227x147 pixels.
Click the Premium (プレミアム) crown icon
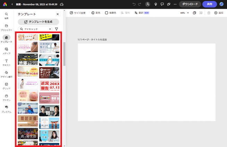[6, 109]
